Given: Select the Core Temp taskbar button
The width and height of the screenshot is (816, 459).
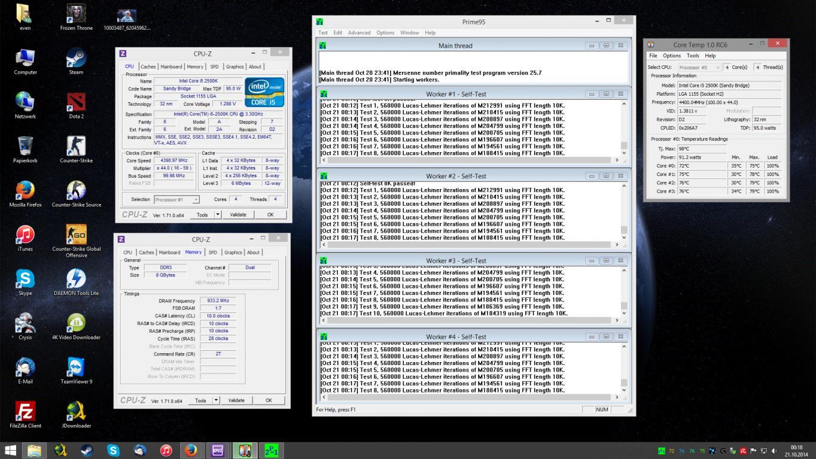Looking at the screenshot, I should pos(244,450).
